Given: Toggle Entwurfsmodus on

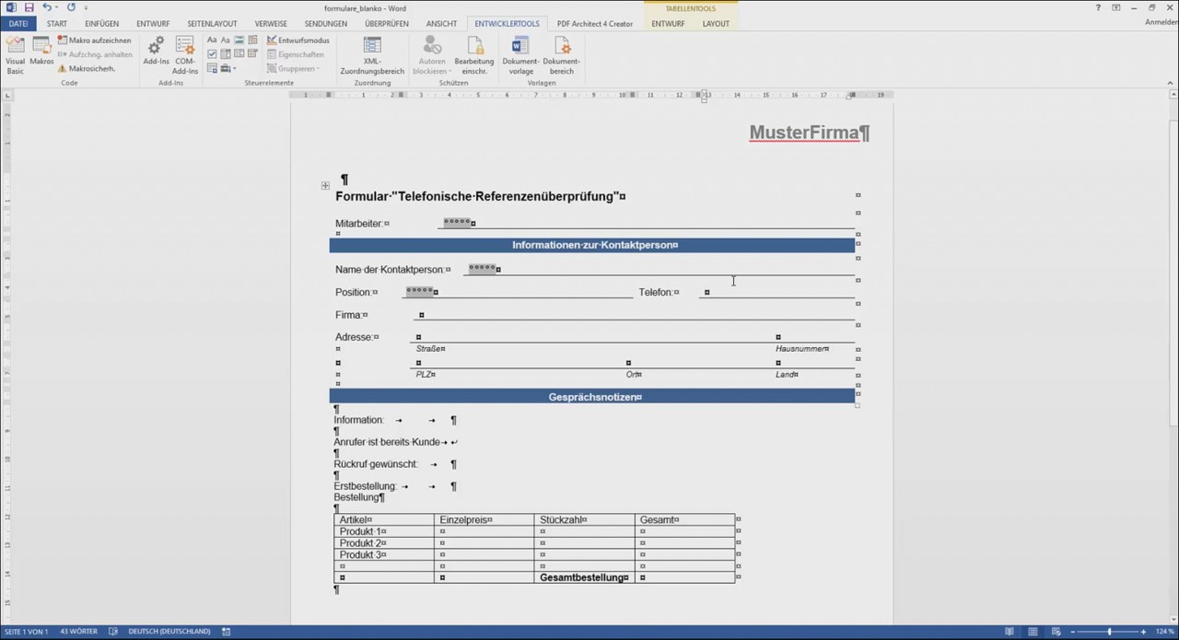Looking at the screenshot, I should 304,41.
